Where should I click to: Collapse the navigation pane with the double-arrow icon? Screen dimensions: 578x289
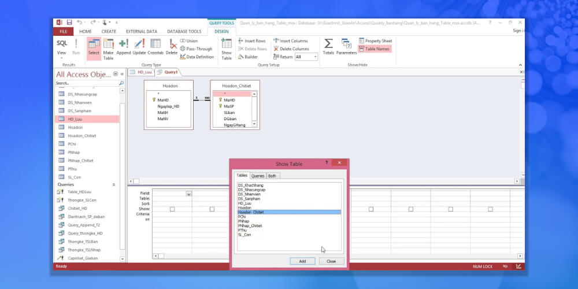click(x=122, y=74)
